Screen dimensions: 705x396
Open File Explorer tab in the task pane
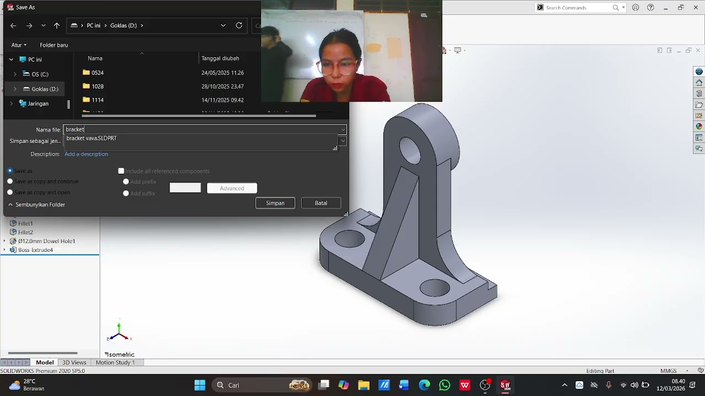pos(699,105)
